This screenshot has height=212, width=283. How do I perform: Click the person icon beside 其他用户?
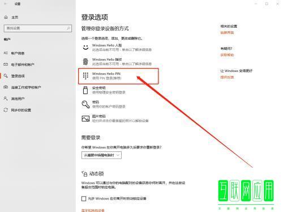click(x=6, y=99)
